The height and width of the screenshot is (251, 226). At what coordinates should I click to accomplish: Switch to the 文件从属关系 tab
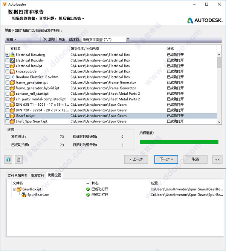(x=18, y=176)
